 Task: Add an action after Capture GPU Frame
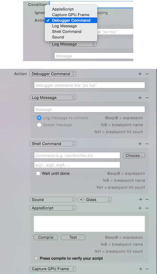140,269
